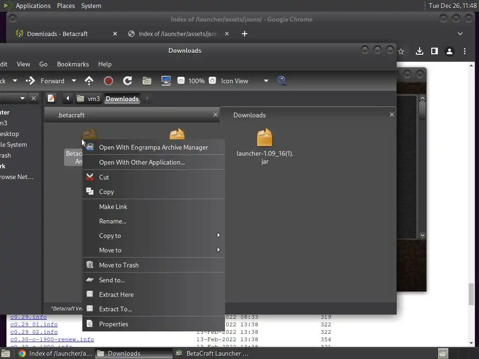Select Make Link in context menu
This screenshot has height=359, width=479.
[x=153, y=207]
